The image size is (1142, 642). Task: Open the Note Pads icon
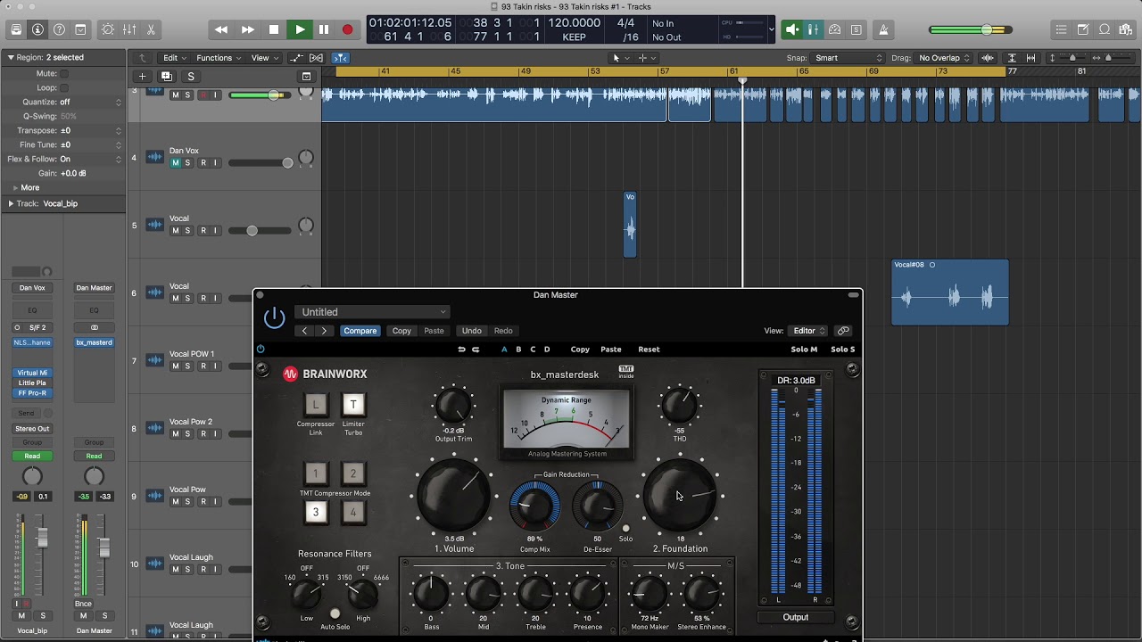click(x=1083, y=29)
